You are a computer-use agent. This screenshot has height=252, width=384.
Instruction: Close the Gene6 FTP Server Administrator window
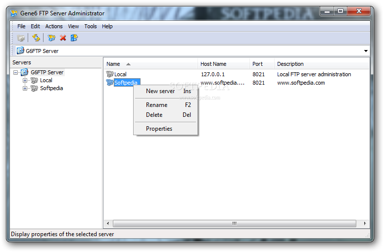click(359, 11)
